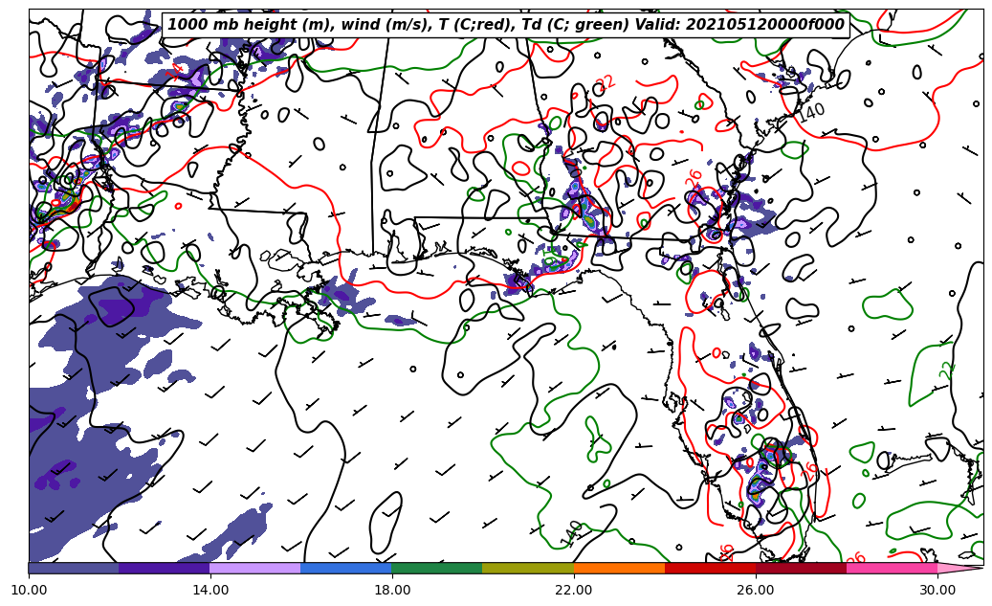992x606 pixels.
Task: Click the 22.00 colorbar tick label
Action: tap(574, 590)
